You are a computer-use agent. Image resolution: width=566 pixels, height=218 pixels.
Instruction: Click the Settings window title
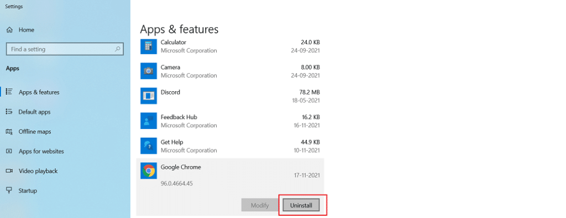[x=14, y=7]
